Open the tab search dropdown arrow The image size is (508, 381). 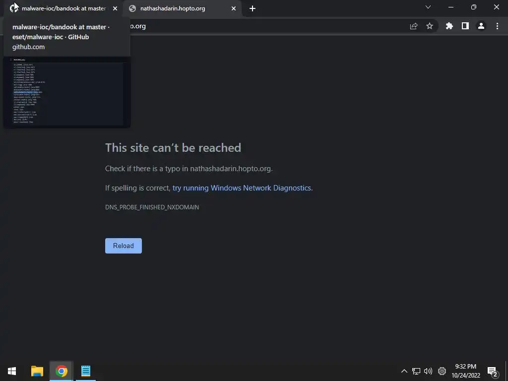428,7
